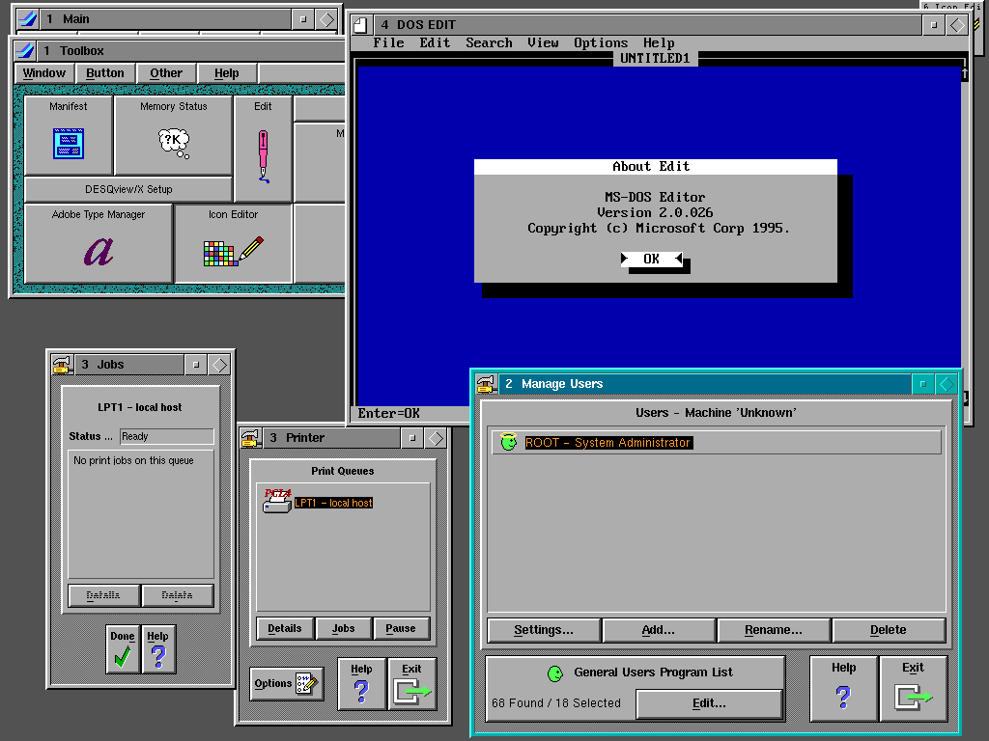Open Help in the Manage Users window
The width and height of the screenshot is (989, 741).
tap(843, 688)
